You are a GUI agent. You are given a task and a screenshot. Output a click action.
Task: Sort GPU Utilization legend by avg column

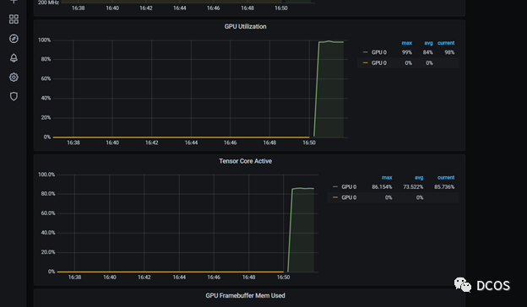428,43
